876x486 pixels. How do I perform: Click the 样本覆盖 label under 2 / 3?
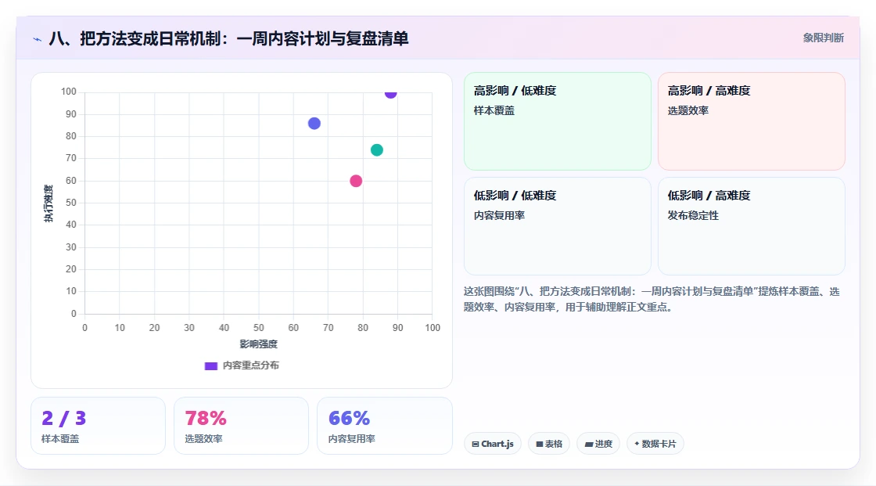[59, 439]
